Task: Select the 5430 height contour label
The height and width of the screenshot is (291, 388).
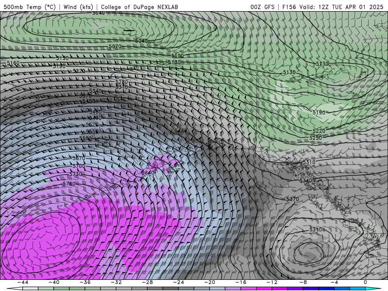Action: [181, 130]
